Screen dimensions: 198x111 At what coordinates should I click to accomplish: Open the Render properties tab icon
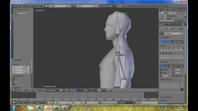tap(166, 24)
